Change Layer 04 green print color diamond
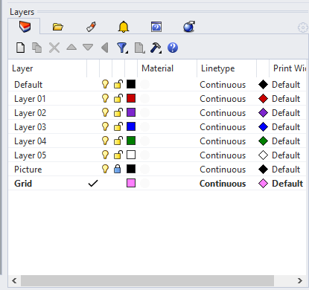This screenshot has height=290, width=309. tap(263, 141)
